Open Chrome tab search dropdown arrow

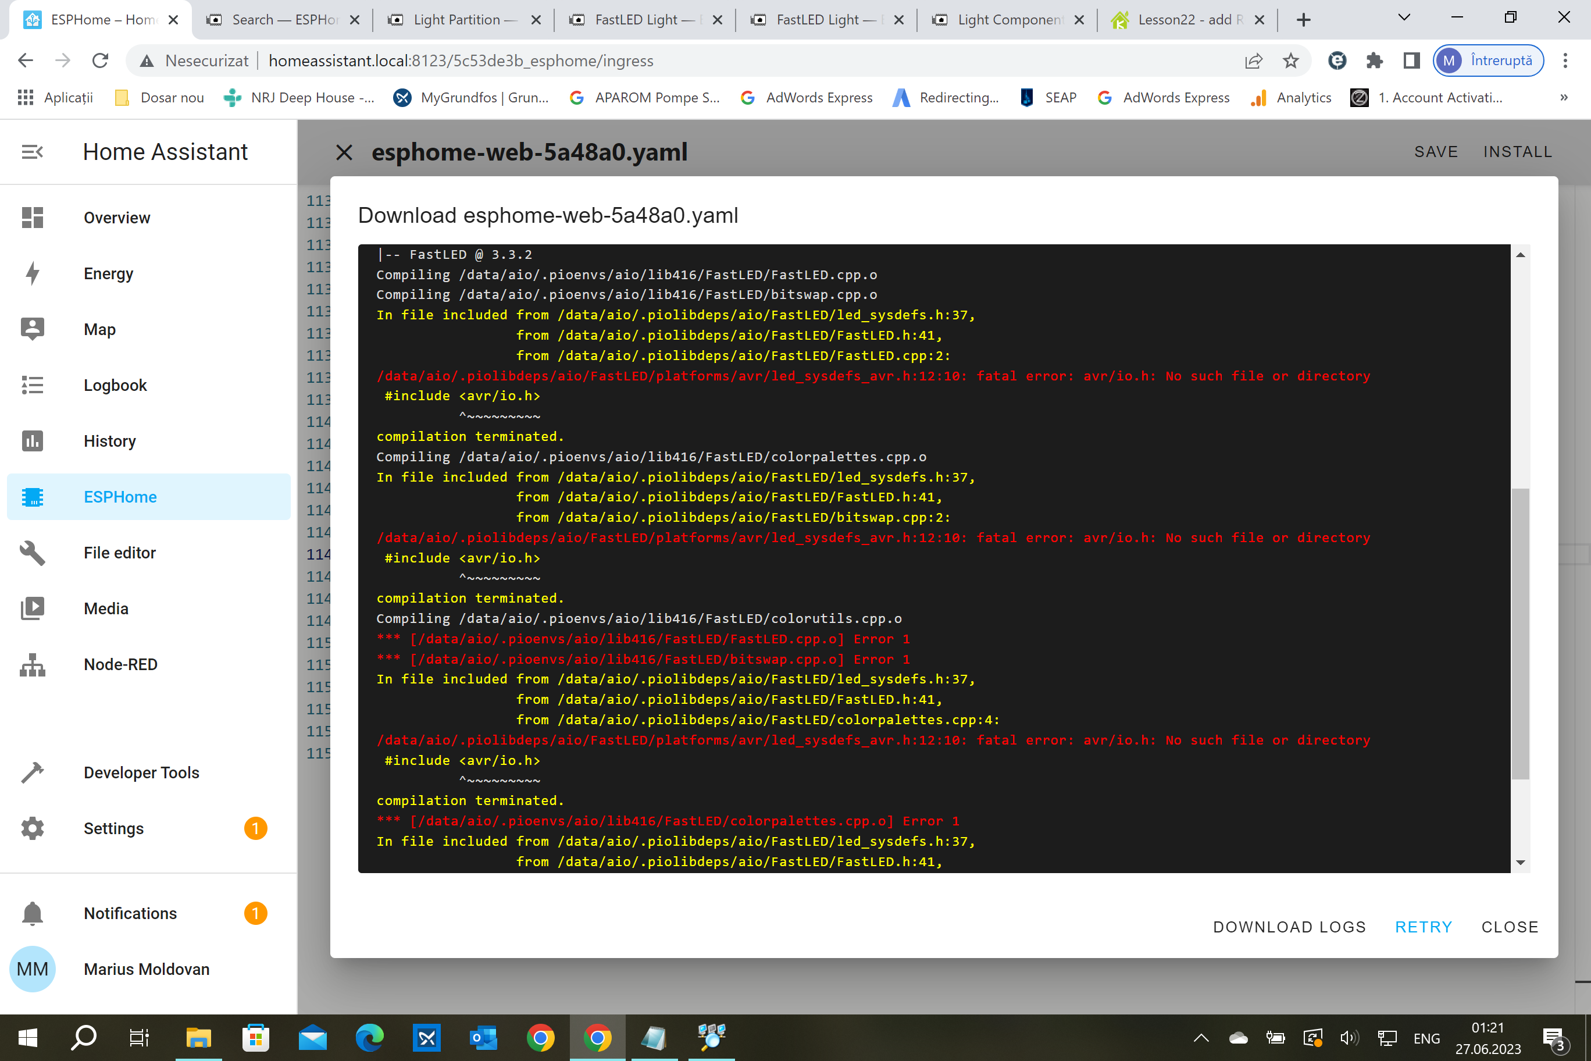pos(1404,18)
